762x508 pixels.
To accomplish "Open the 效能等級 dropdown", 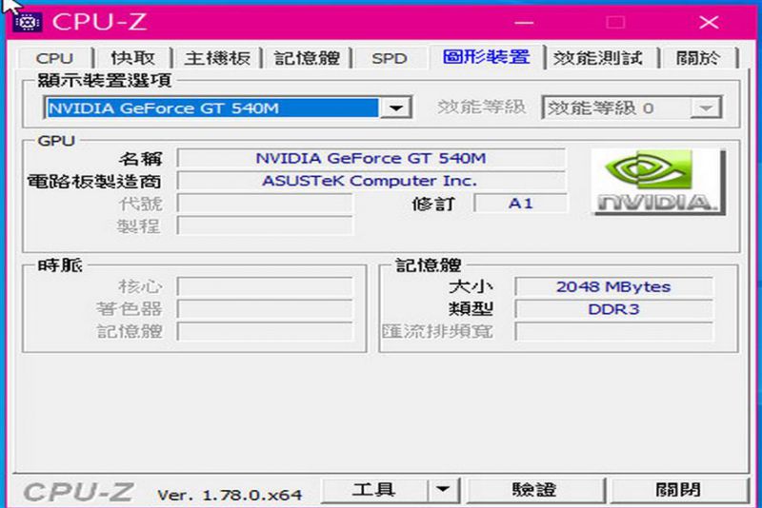I will click(x=706, y=107).
